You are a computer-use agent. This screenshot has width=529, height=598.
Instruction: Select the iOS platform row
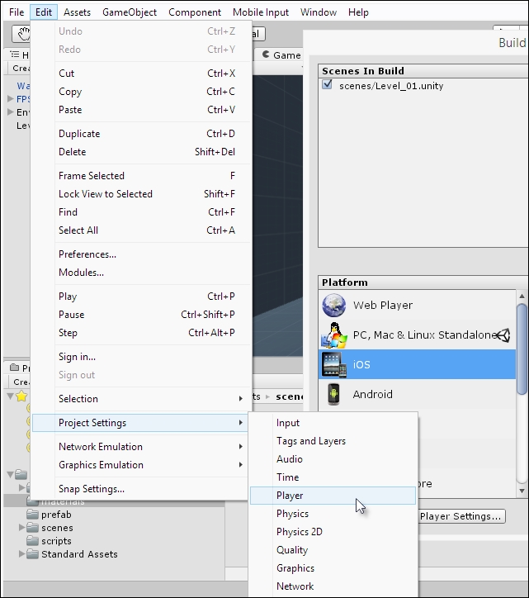click(x=418, y=364)
